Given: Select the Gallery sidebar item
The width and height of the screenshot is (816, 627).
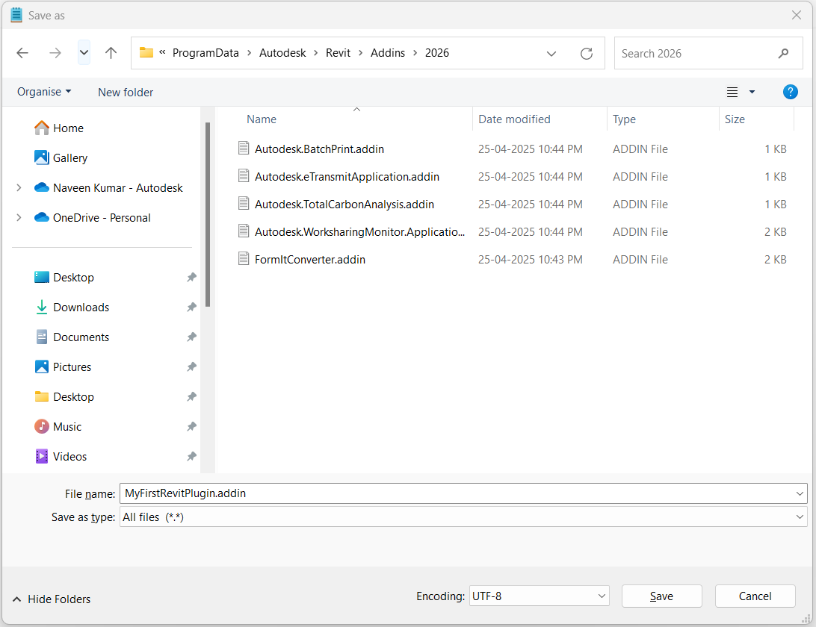Looking at the screenshot, I should (x=69, y=158).
